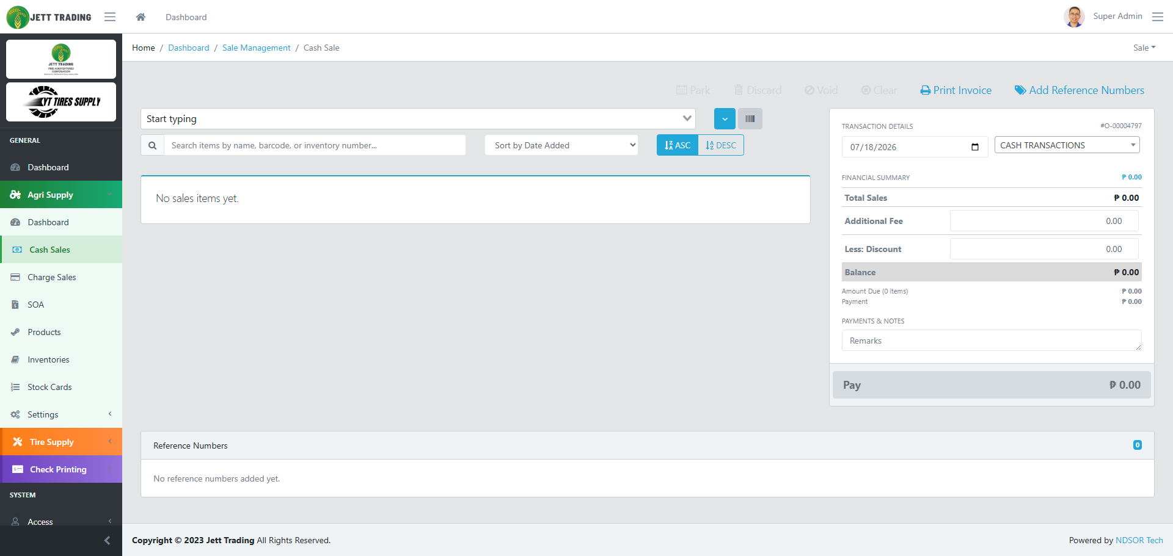Viewport: 1173px width, 556px height.
Task: Toggle the sidebar hamburger menu
Action: 110,17
